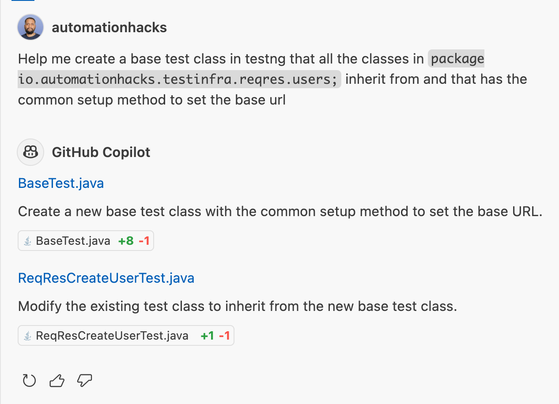Click the +8 additions stat on BaseTest.java
Screen dimensions: 559x404
point(127,240)
